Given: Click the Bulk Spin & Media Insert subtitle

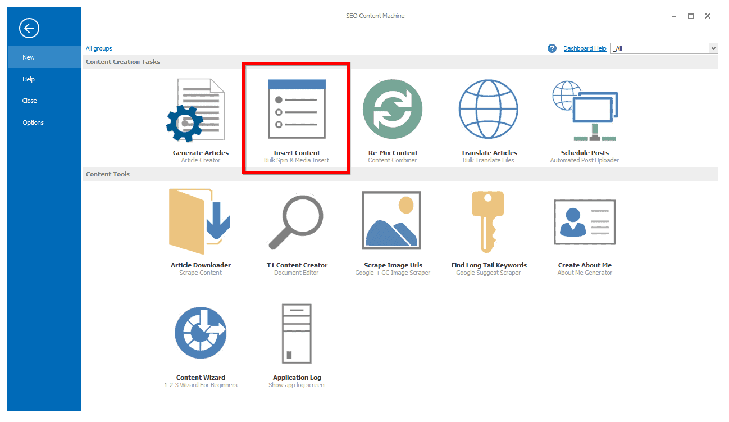Looking at the screenshot, I should [297, 161].
